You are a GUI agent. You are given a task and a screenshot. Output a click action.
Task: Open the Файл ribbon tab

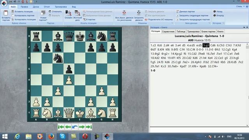coord(13,7)
